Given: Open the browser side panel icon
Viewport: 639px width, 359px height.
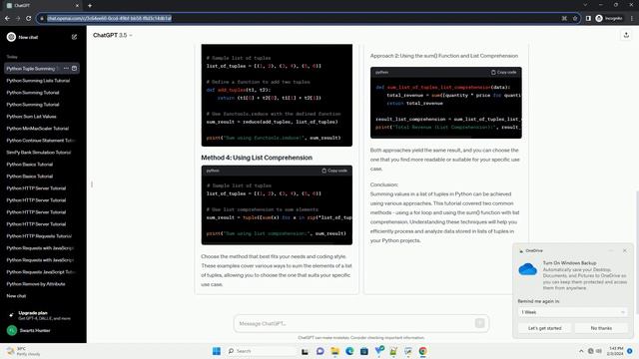Looking at the screenshot, I should [x=588, y=18].
